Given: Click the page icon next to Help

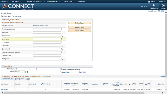Looking at the screenshot, I should [163, 11].
